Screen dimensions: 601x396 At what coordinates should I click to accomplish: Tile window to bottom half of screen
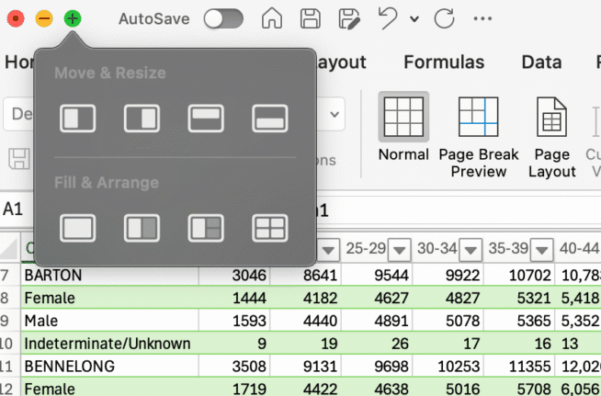tap(270, 119)
